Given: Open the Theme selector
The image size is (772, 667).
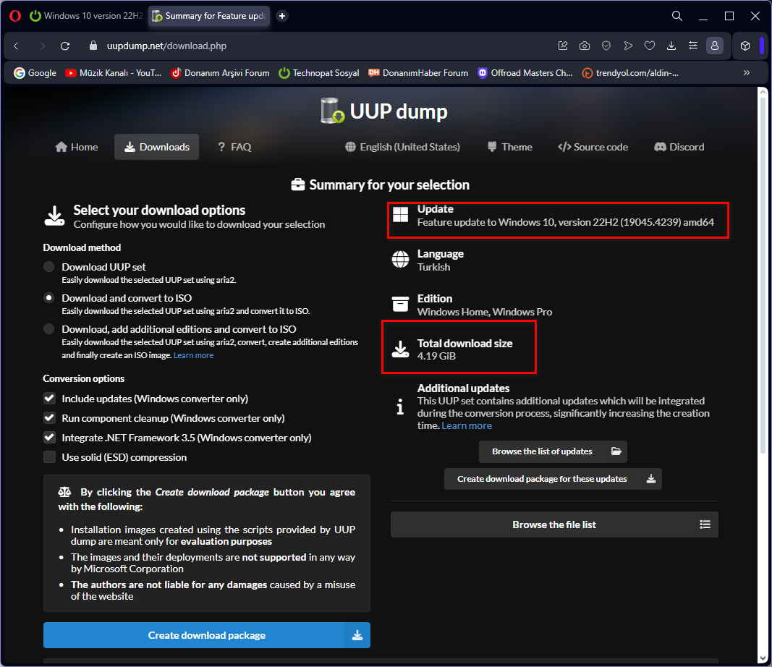Looking at the screenshot, I should [x=509, y=147].
